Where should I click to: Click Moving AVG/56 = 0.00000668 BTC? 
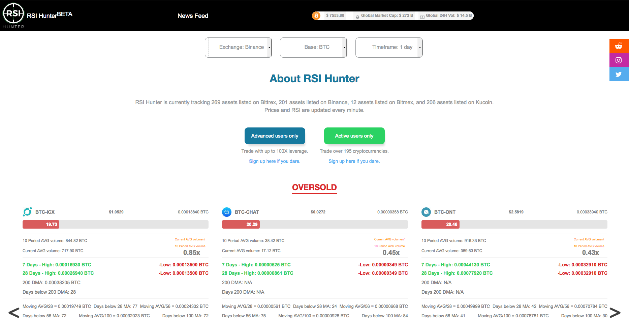click(x=374, y=306)
